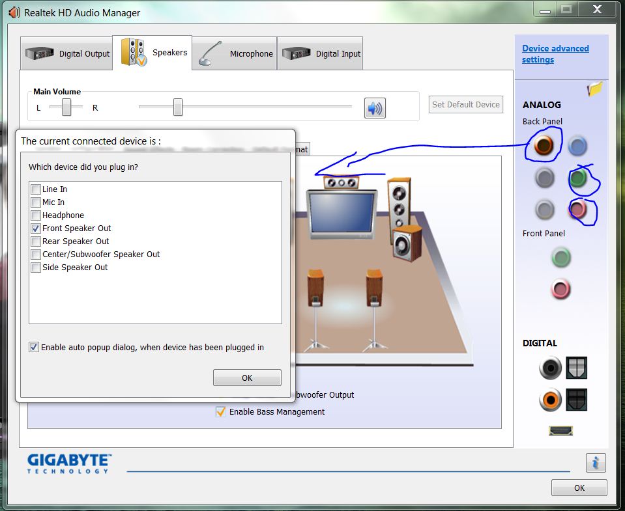Viewport: 625px width, 511px height.
Task: Click the TV screen in room diagram
Action: tap(342, 214)
